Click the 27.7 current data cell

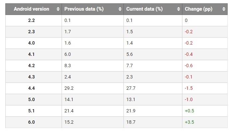[153, 88]
